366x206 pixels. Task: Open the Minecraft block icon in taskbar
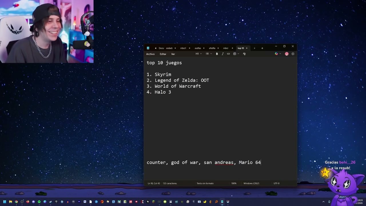[154, 202]
